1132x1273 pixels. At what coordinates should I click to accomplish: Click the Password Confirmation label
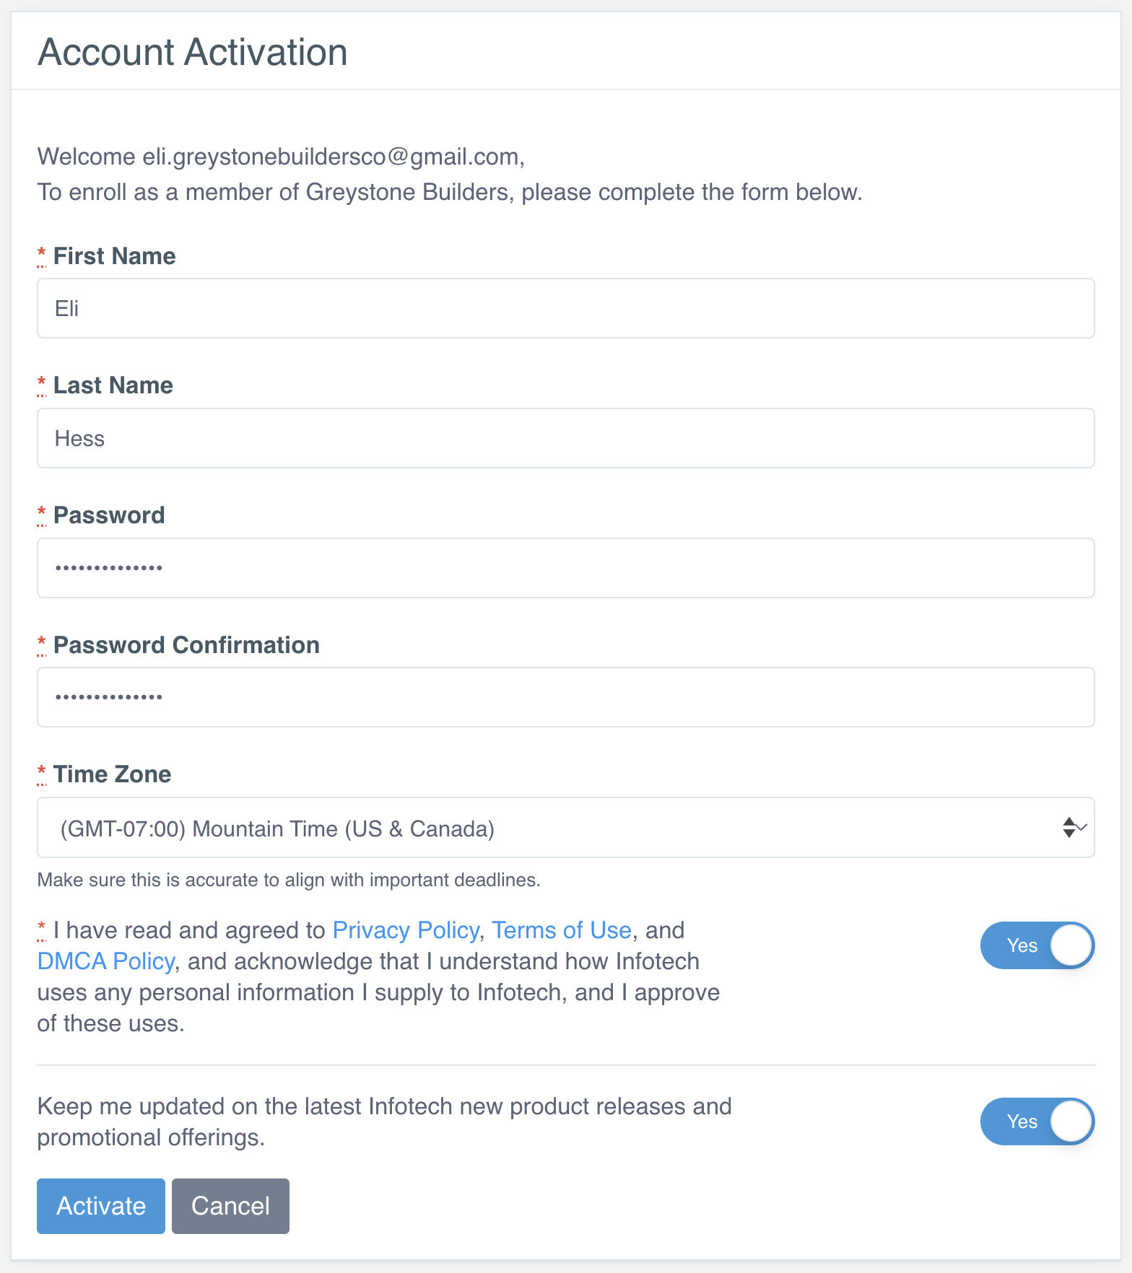[x=186, y=645]
